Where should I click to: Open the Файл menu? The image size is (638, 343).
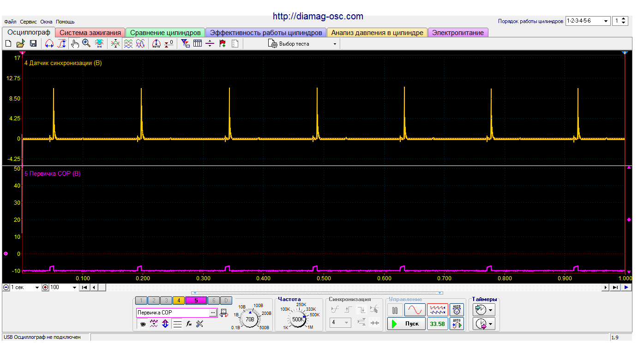coord(10,22)
